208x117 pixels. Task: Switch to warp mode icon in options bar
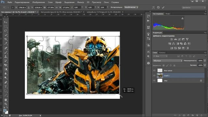[153, 7]
